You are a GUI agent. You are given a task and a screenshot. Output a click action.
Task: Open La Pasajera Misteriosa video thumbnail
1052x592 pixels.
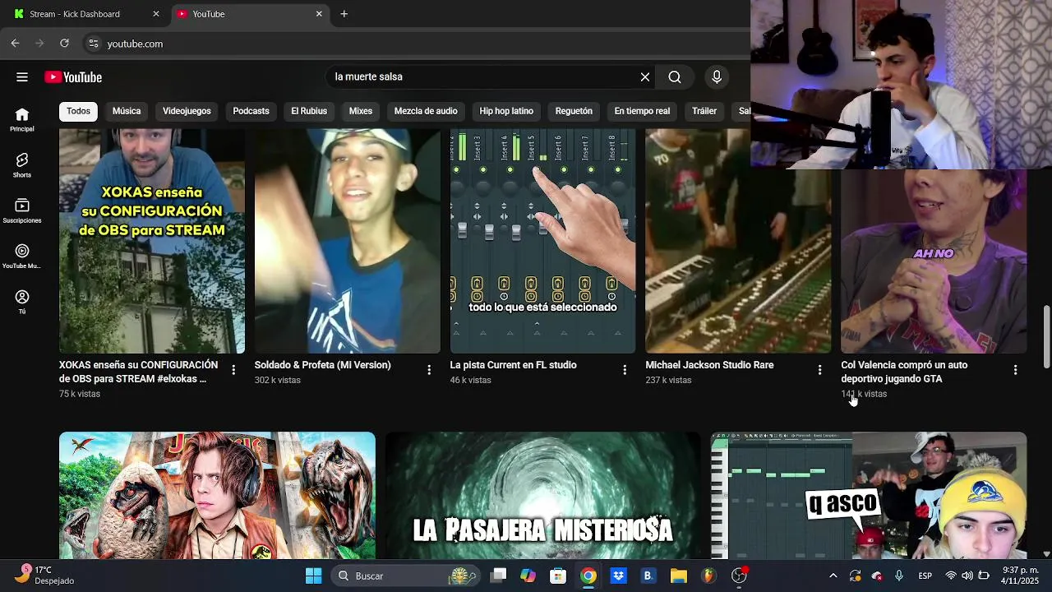[542, 496]
